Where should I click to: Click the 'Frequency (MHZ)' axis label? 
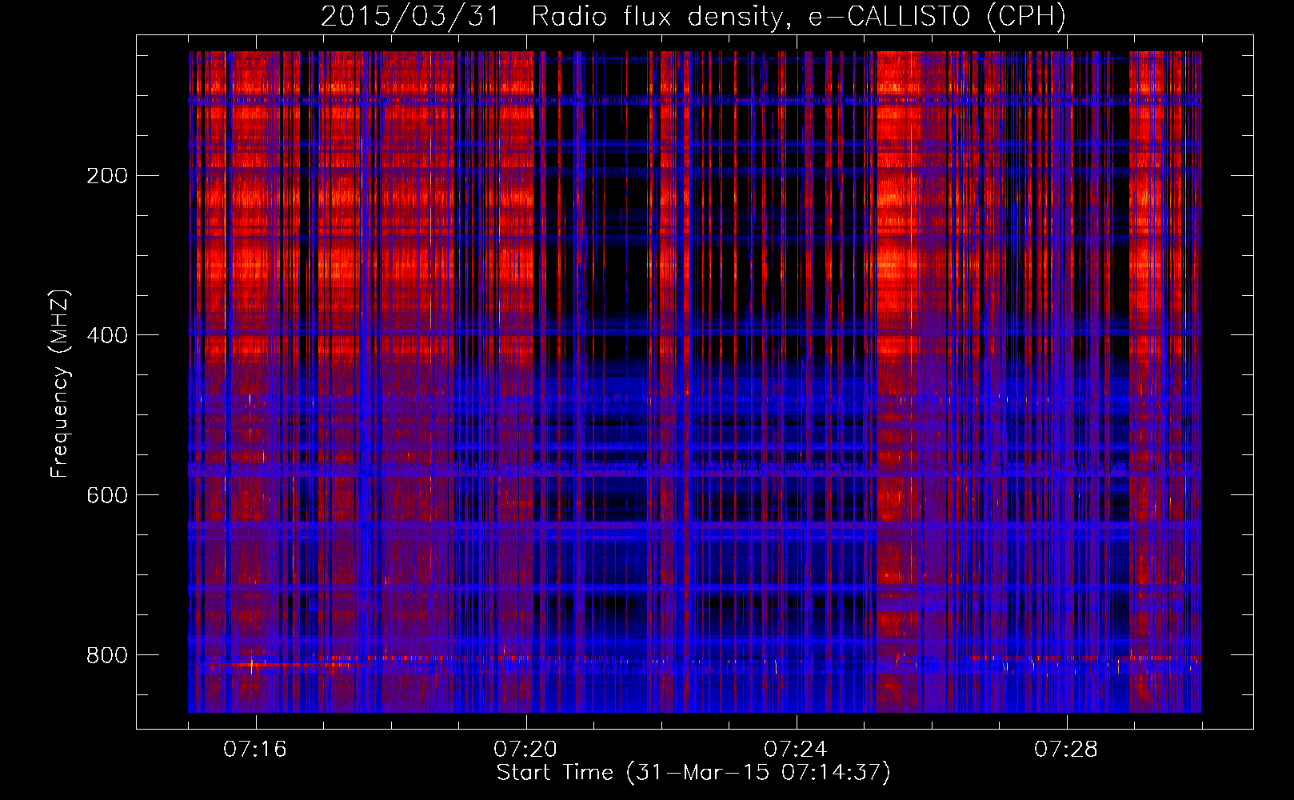coord(60,384)
